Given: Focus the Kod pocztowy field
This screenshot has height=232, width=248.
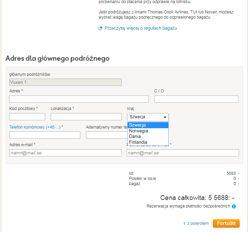Looking at the screenshot, I should tap(27, 117).
